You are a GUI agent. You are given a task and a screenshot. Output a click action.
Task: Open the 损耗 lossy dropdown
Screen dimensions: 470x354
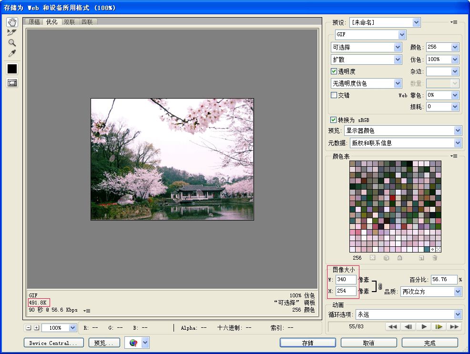point(455,107)
